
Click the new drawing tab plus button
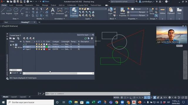[39, 22]
